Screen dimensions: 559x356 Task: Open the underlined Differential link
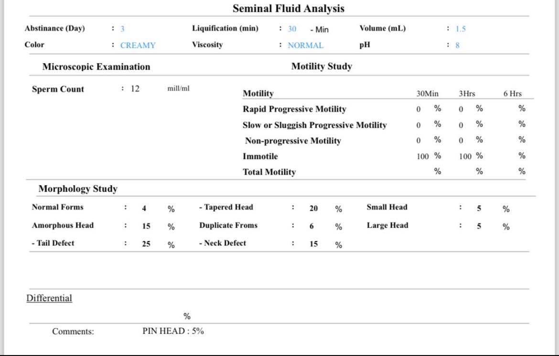click(x=49, y=298)
